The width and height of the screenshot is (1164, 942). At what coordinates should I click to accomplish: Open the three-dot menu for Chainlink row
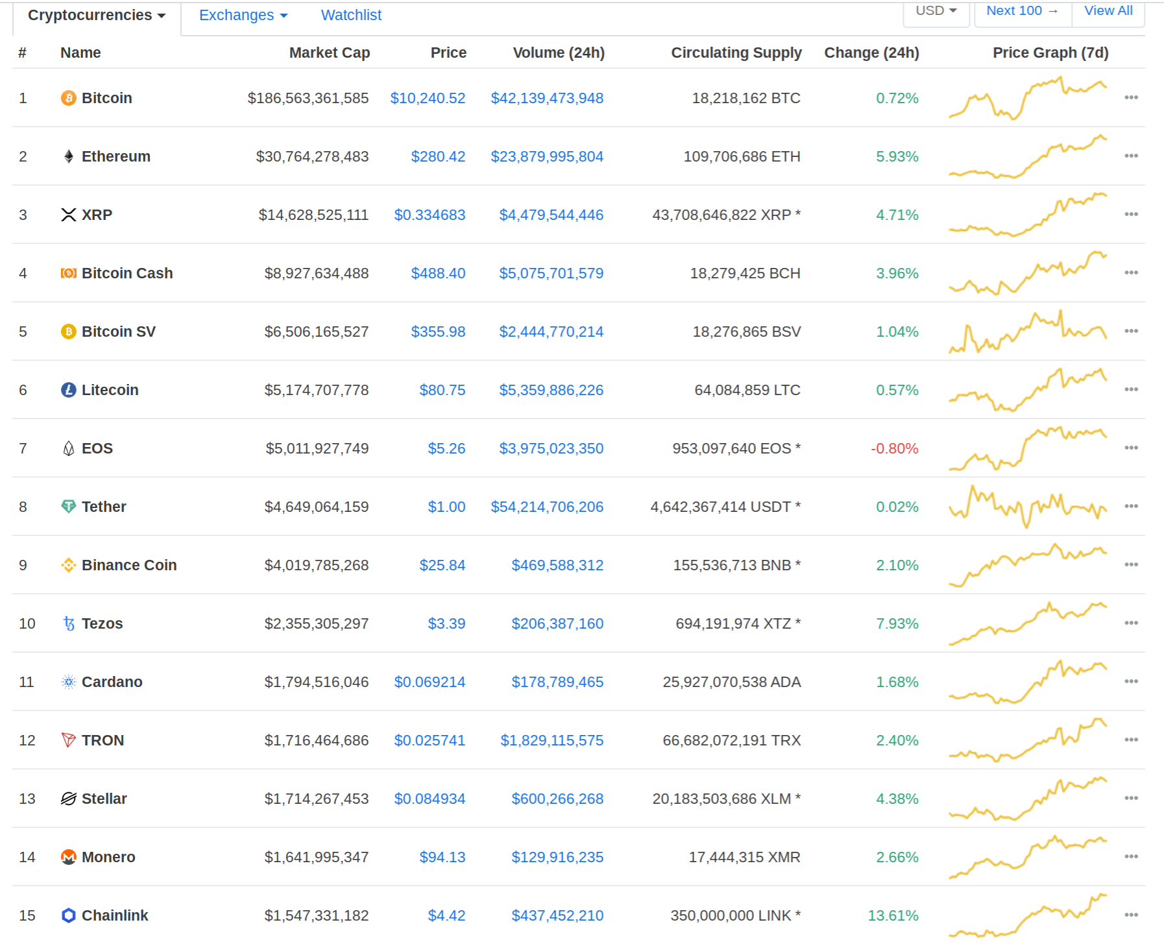point(1132,915)
